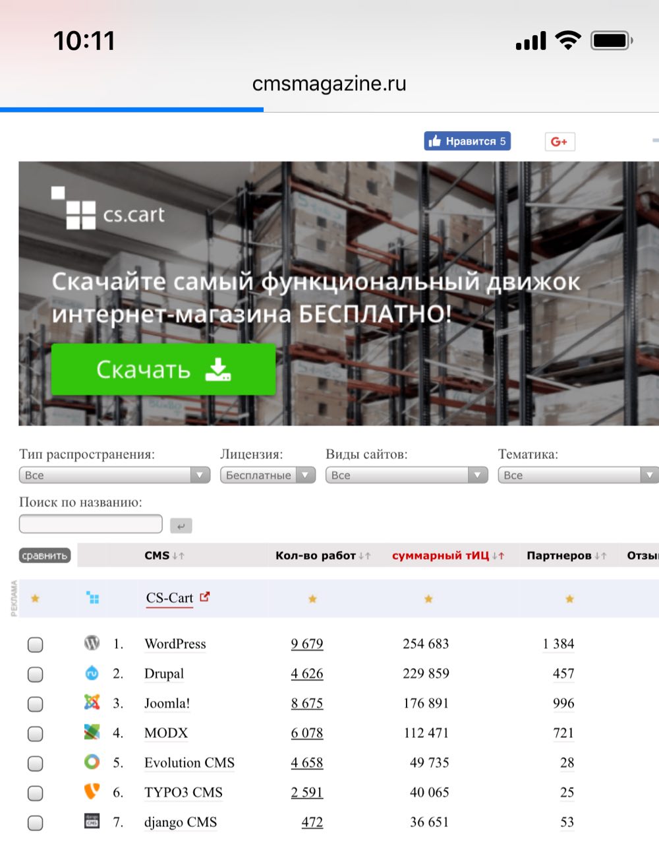The width and height of the screenshot is (659, 844).
Task: Open the Лицензия dropdown set to Бесплатные
Action: point(268,475)
